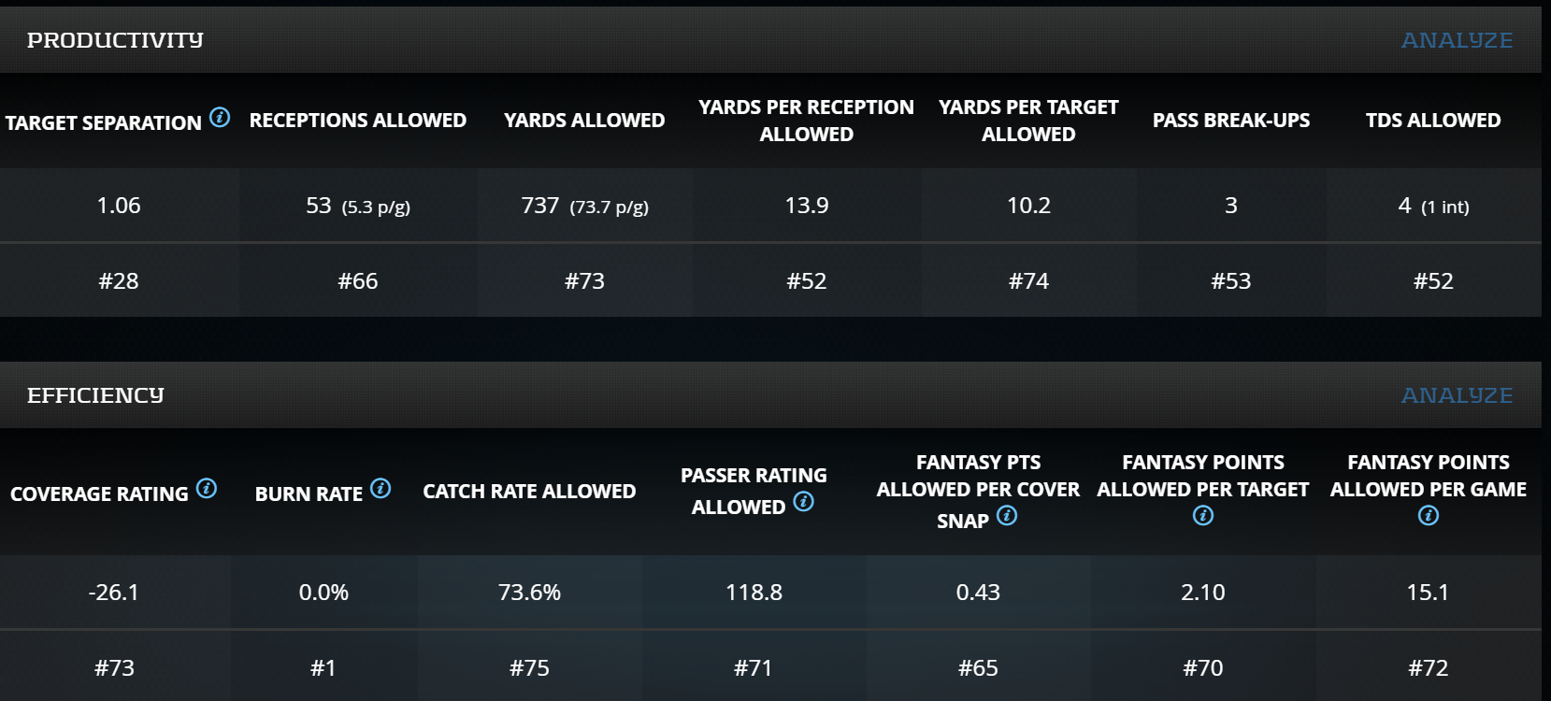Click info icon under Fantasy Points Allowed Per Game
The image size is (1551, 701).
(1429, 516)
